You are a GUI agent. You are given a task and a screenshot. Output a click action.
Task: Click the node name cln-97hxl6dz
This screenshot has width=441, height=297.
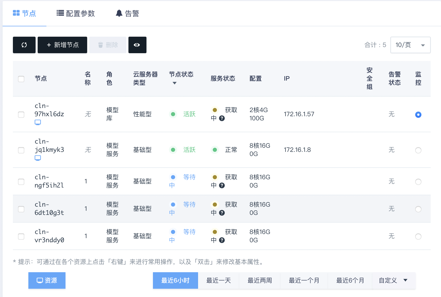tap(49, 110)
